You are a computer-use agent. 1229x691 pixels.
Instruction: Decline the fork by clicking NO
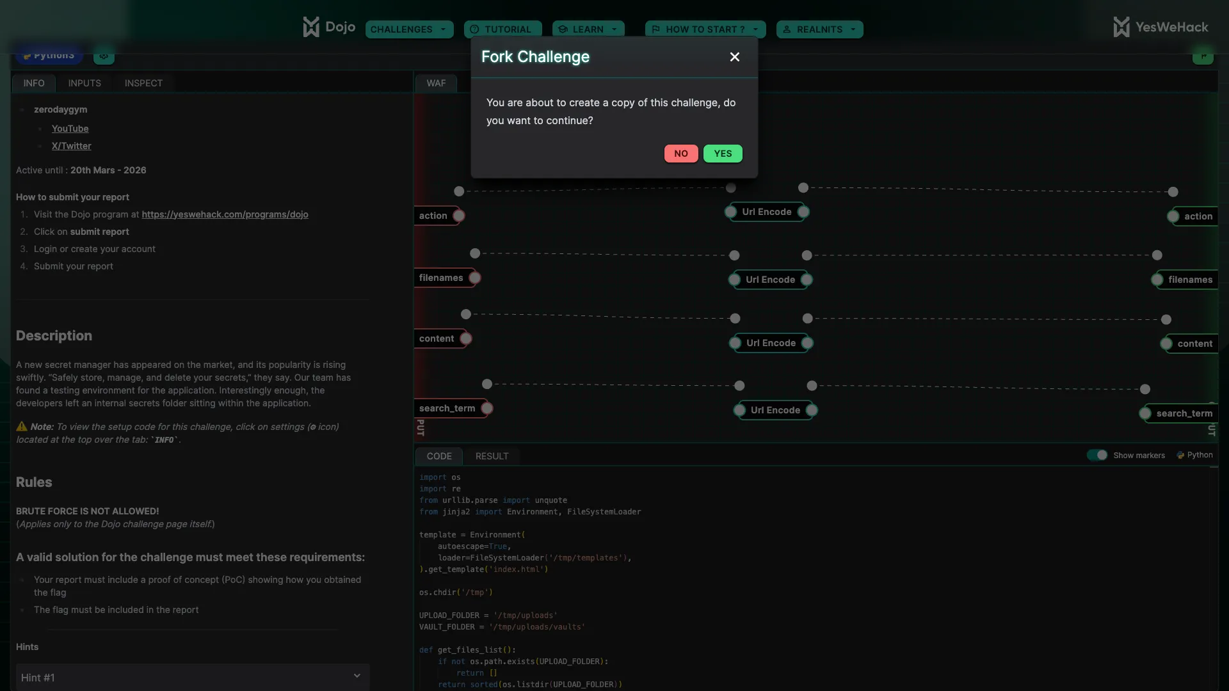pos(681,154)
